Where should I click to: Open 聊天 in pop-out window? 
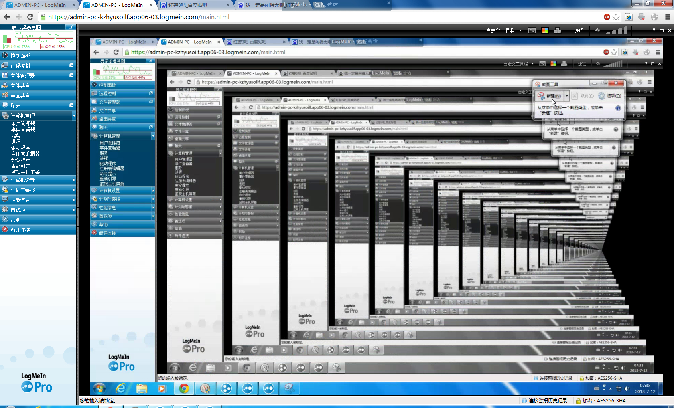point(71,105)
